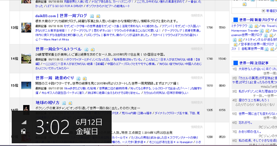
Task: Click the 3:02 clock in overlay
Action: click(52, 127)
